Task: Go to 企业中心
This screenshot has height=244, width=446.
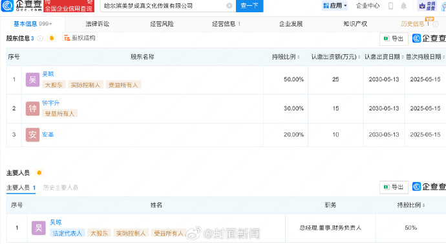Action: [x=368, y=6]
